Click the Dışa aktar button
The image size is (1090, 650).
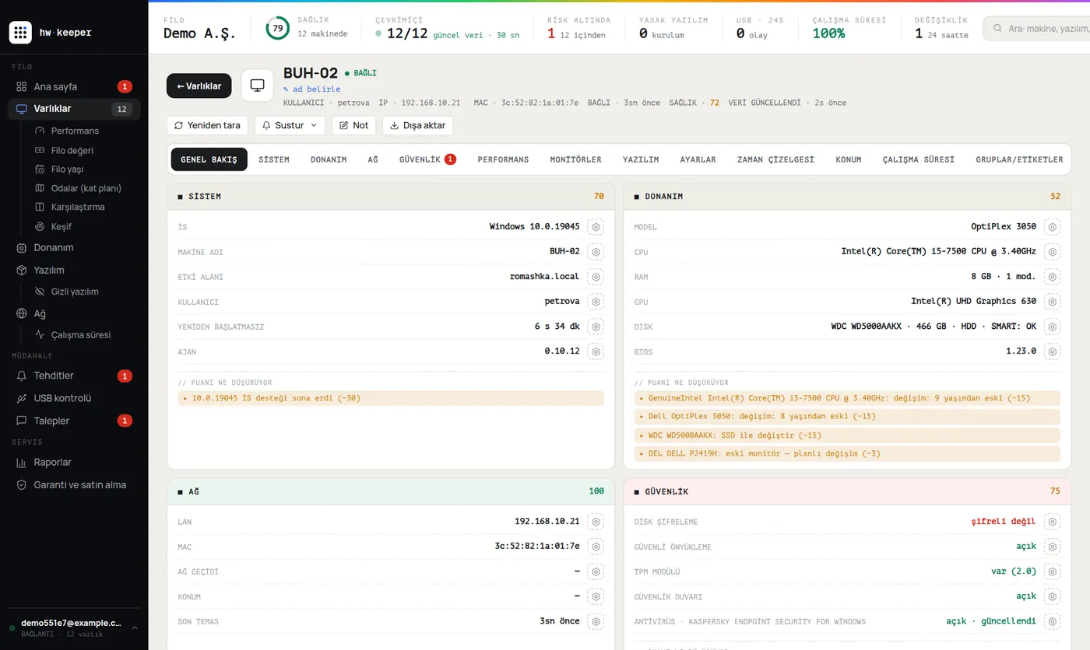tap(417, 125)
